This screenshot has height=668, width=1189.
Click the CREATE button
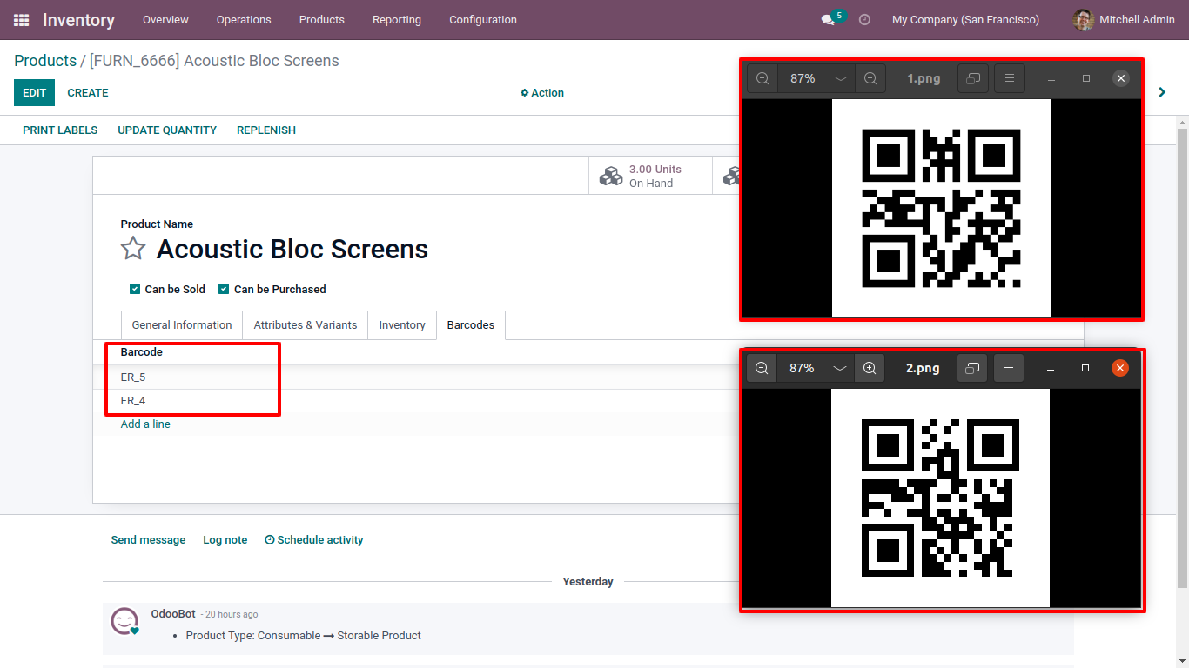(x=88, y=93)
